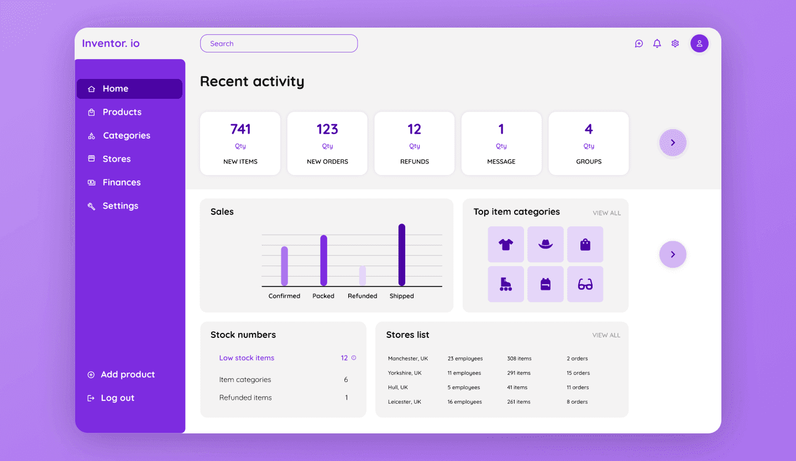Open the notifications bell

(657, 44)
